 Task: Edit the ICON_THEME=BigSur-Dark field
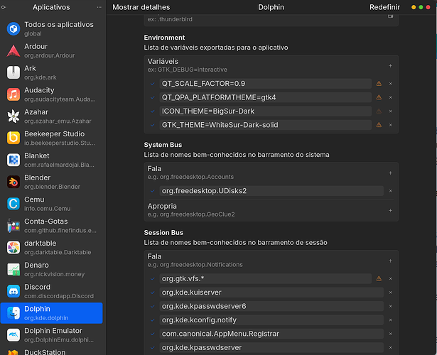point(265,111)
